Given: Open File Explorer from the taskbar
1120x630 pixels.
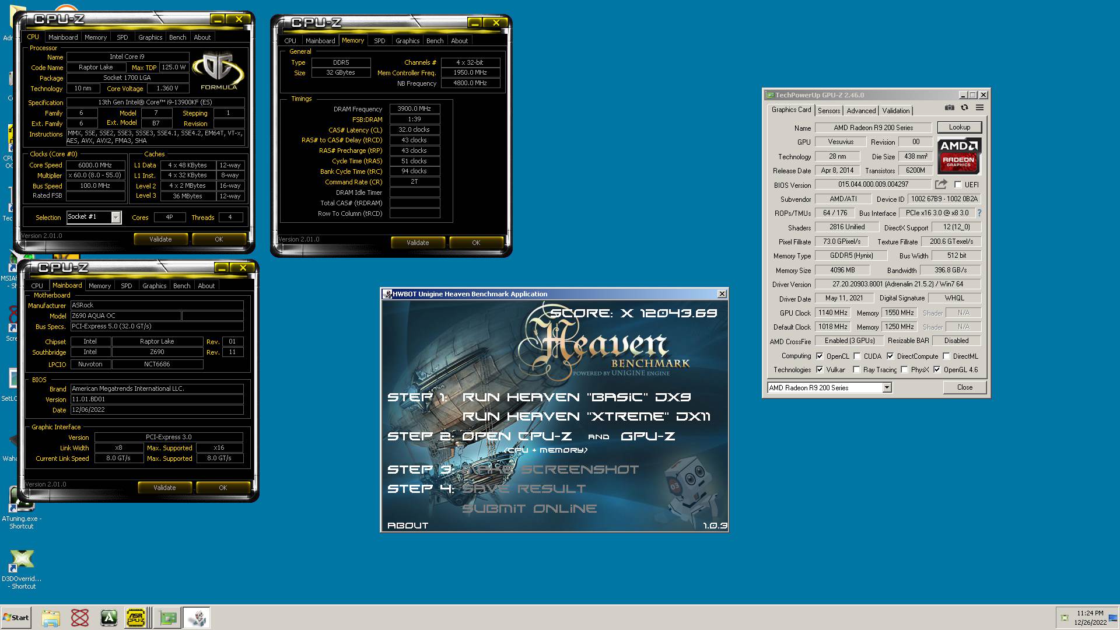Looking at the screenshot, I should [51, 618].
